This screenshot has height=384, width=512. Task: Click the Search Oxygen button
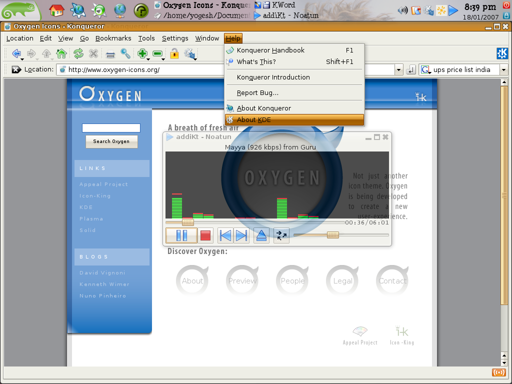pyautogui.click(x=111, y=141)
